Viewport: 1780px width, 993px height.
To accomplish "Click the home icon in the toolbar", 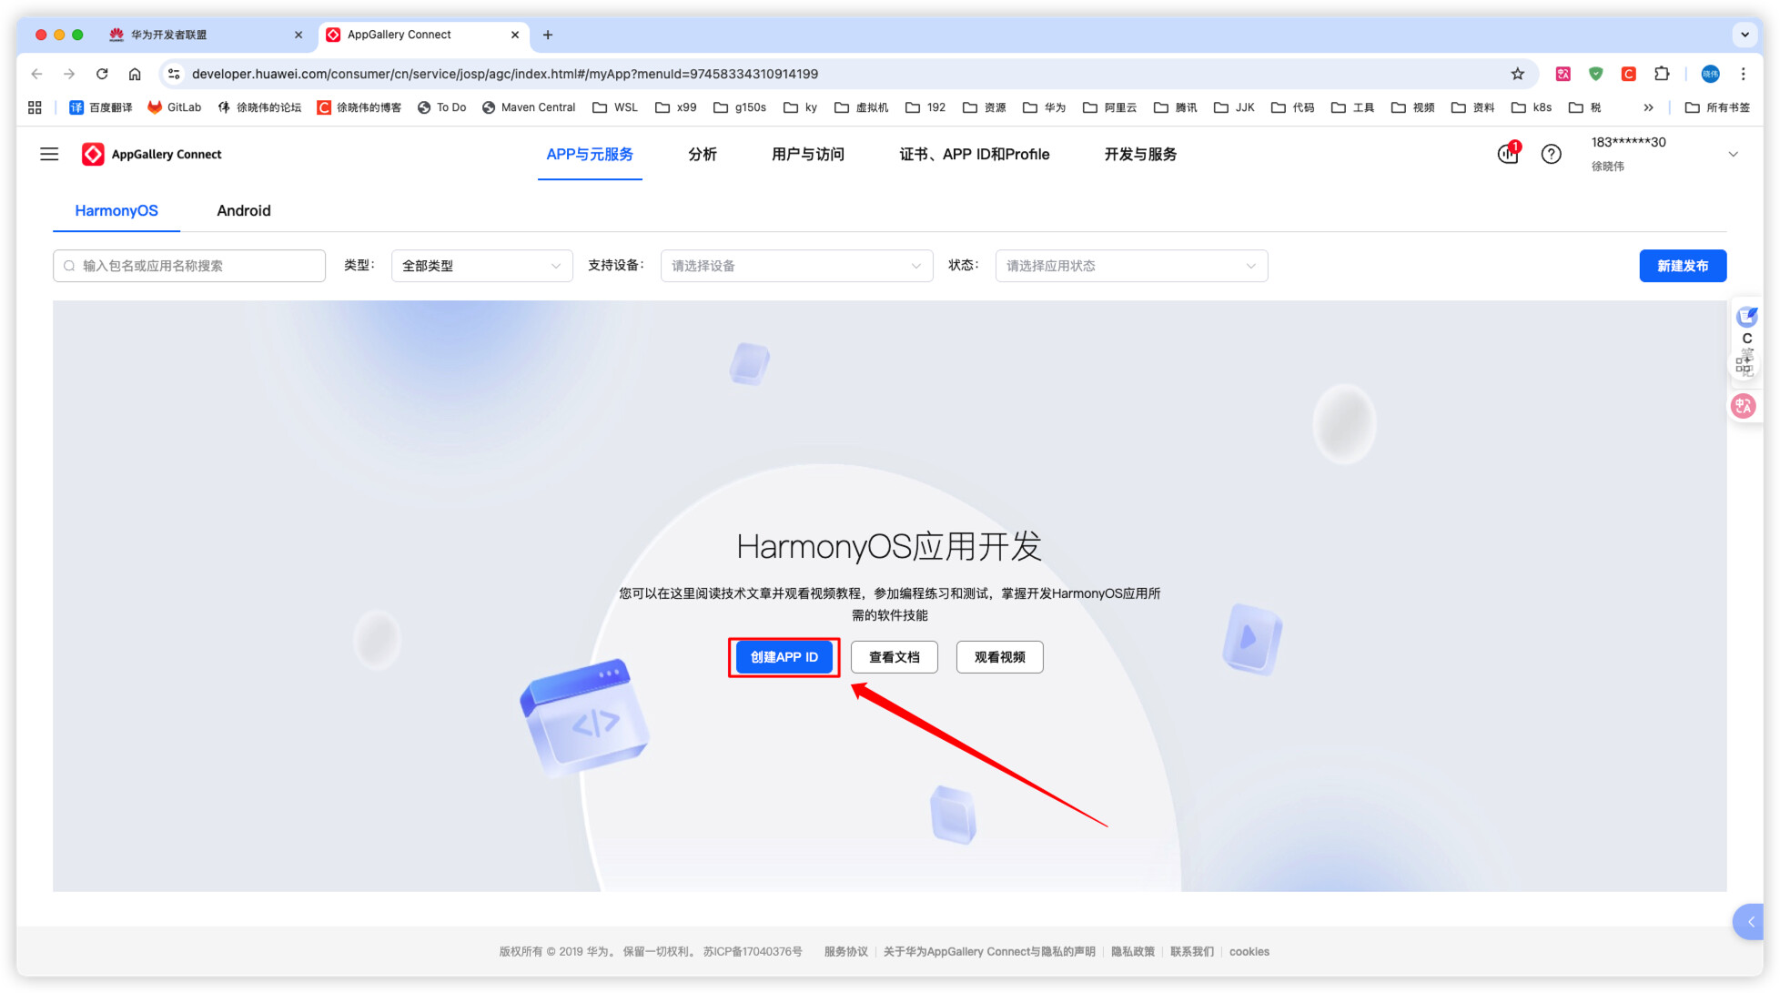I will pos(135,74).
